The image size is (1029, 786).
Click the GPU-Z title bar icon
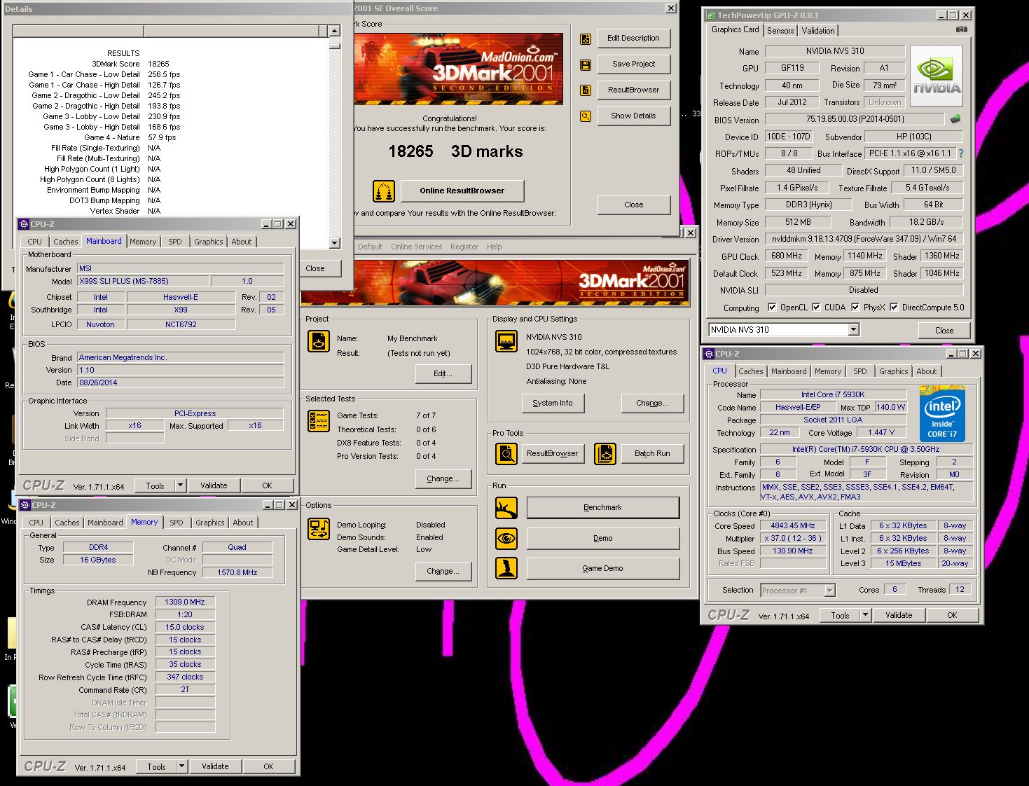(711, 15)
